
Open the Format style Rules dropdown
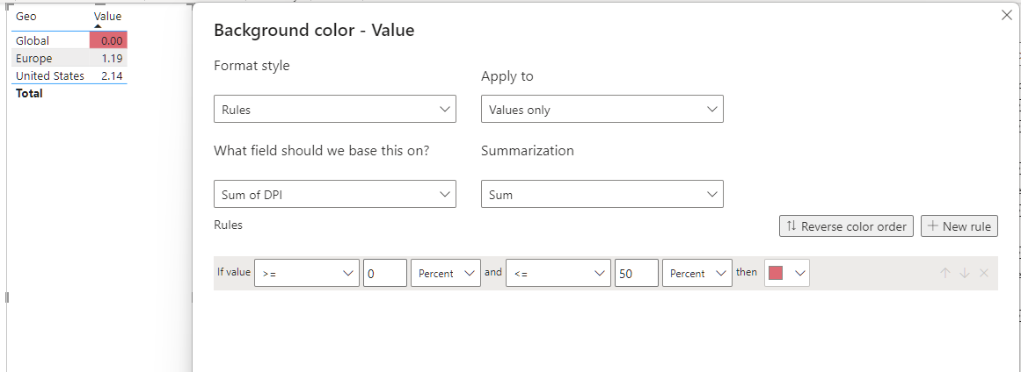pos(335,109)
